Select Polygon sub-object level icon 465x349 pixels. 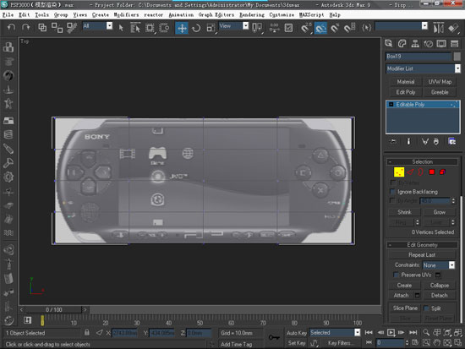[431, 172]
